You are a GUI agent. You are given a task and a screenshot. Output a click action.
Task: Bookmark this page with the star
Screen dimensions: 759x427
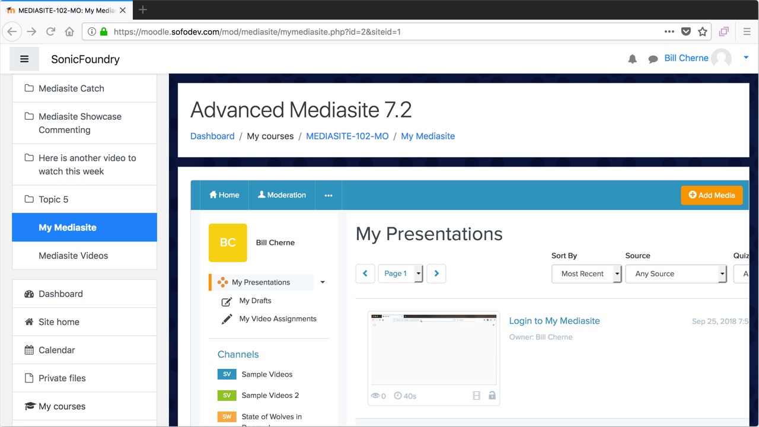coord(703,31)
